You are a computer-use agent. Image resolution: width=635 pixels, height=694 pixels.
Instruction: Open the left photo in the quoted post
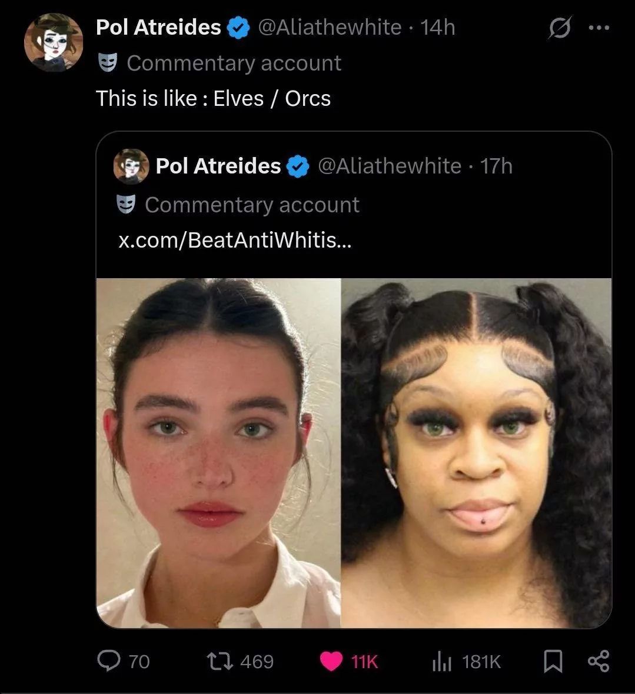tap(218, 453)
